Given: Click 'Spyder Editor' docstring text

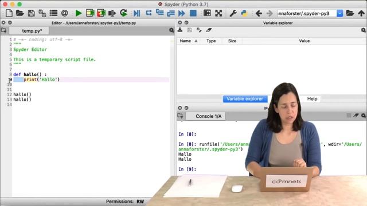Looking at the screenshot, I should click(x=30, y=50).
